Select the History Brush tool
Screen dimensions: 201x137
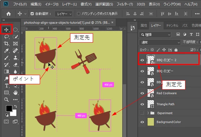[x=6, y=65]
